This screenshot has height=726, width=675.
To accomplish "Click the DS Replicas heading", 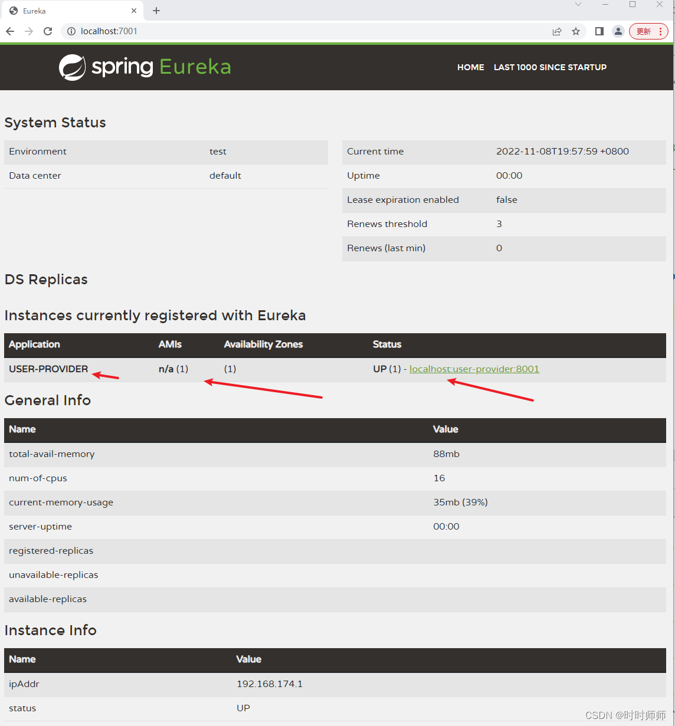I will [x=46, y=280].
